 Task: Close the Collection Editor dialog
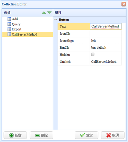[124, 4]
